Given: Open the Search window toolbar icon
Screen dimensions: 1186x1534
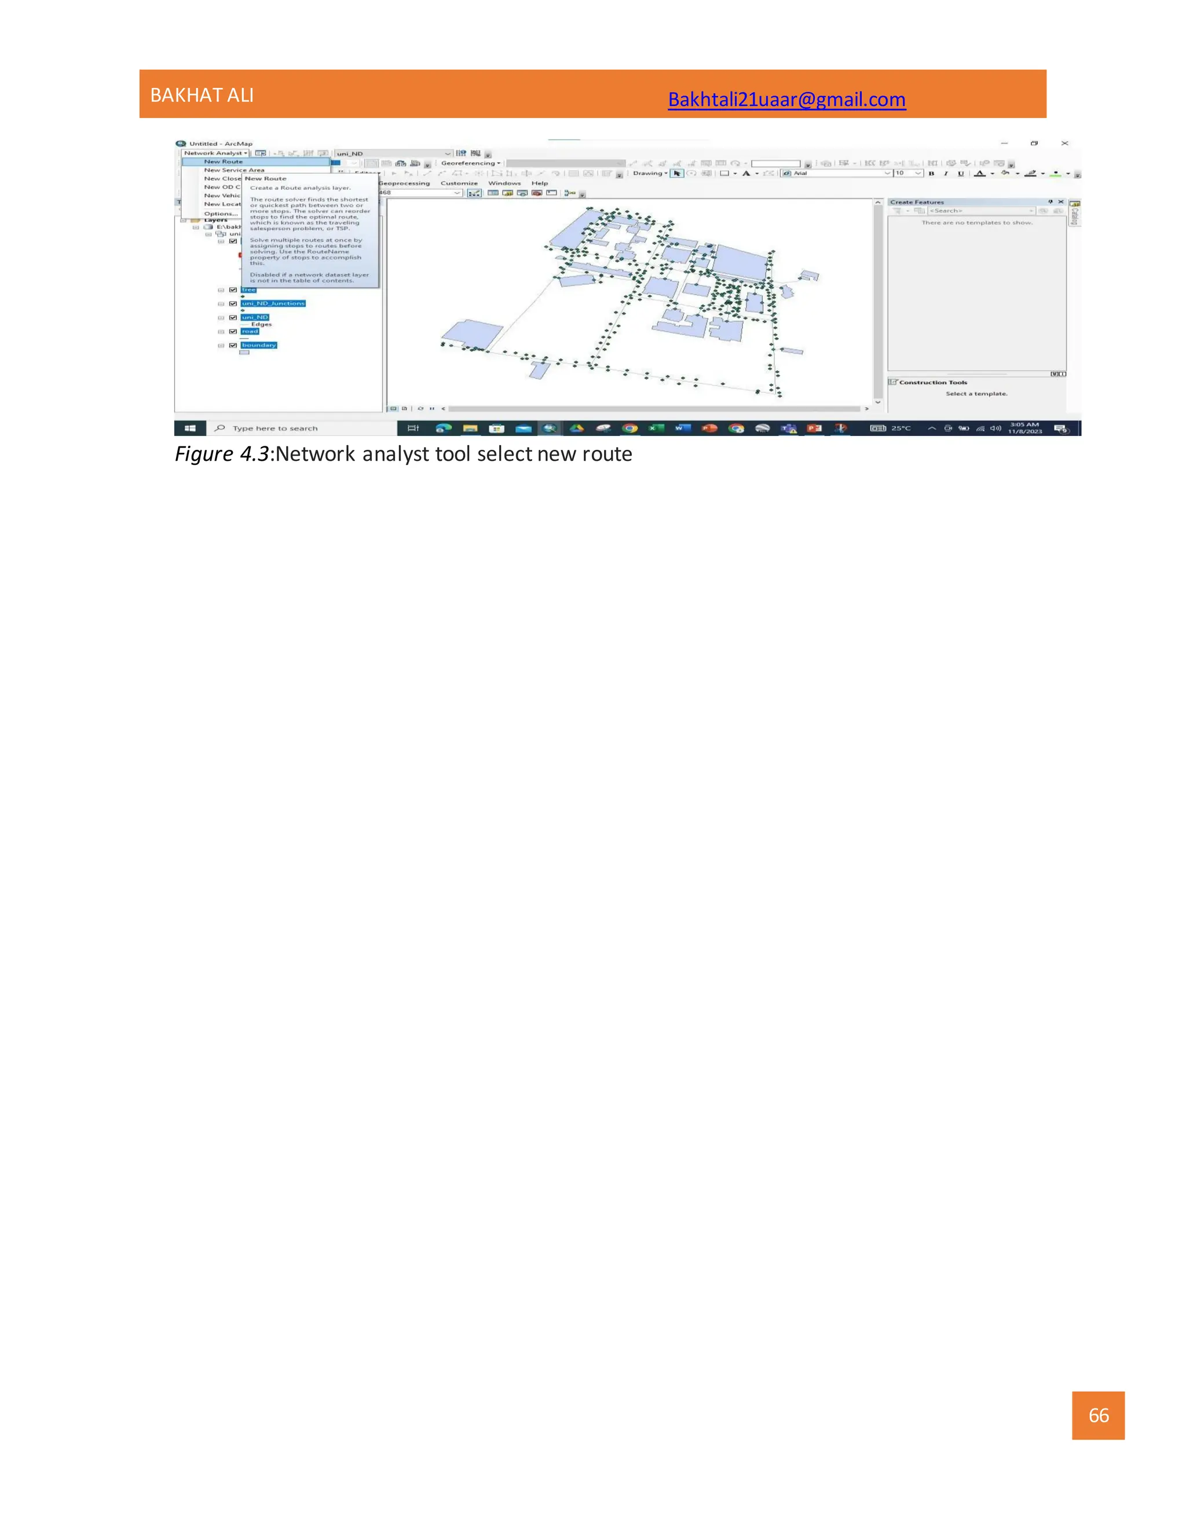Looking at the screenshot, I should click(523, 193).
